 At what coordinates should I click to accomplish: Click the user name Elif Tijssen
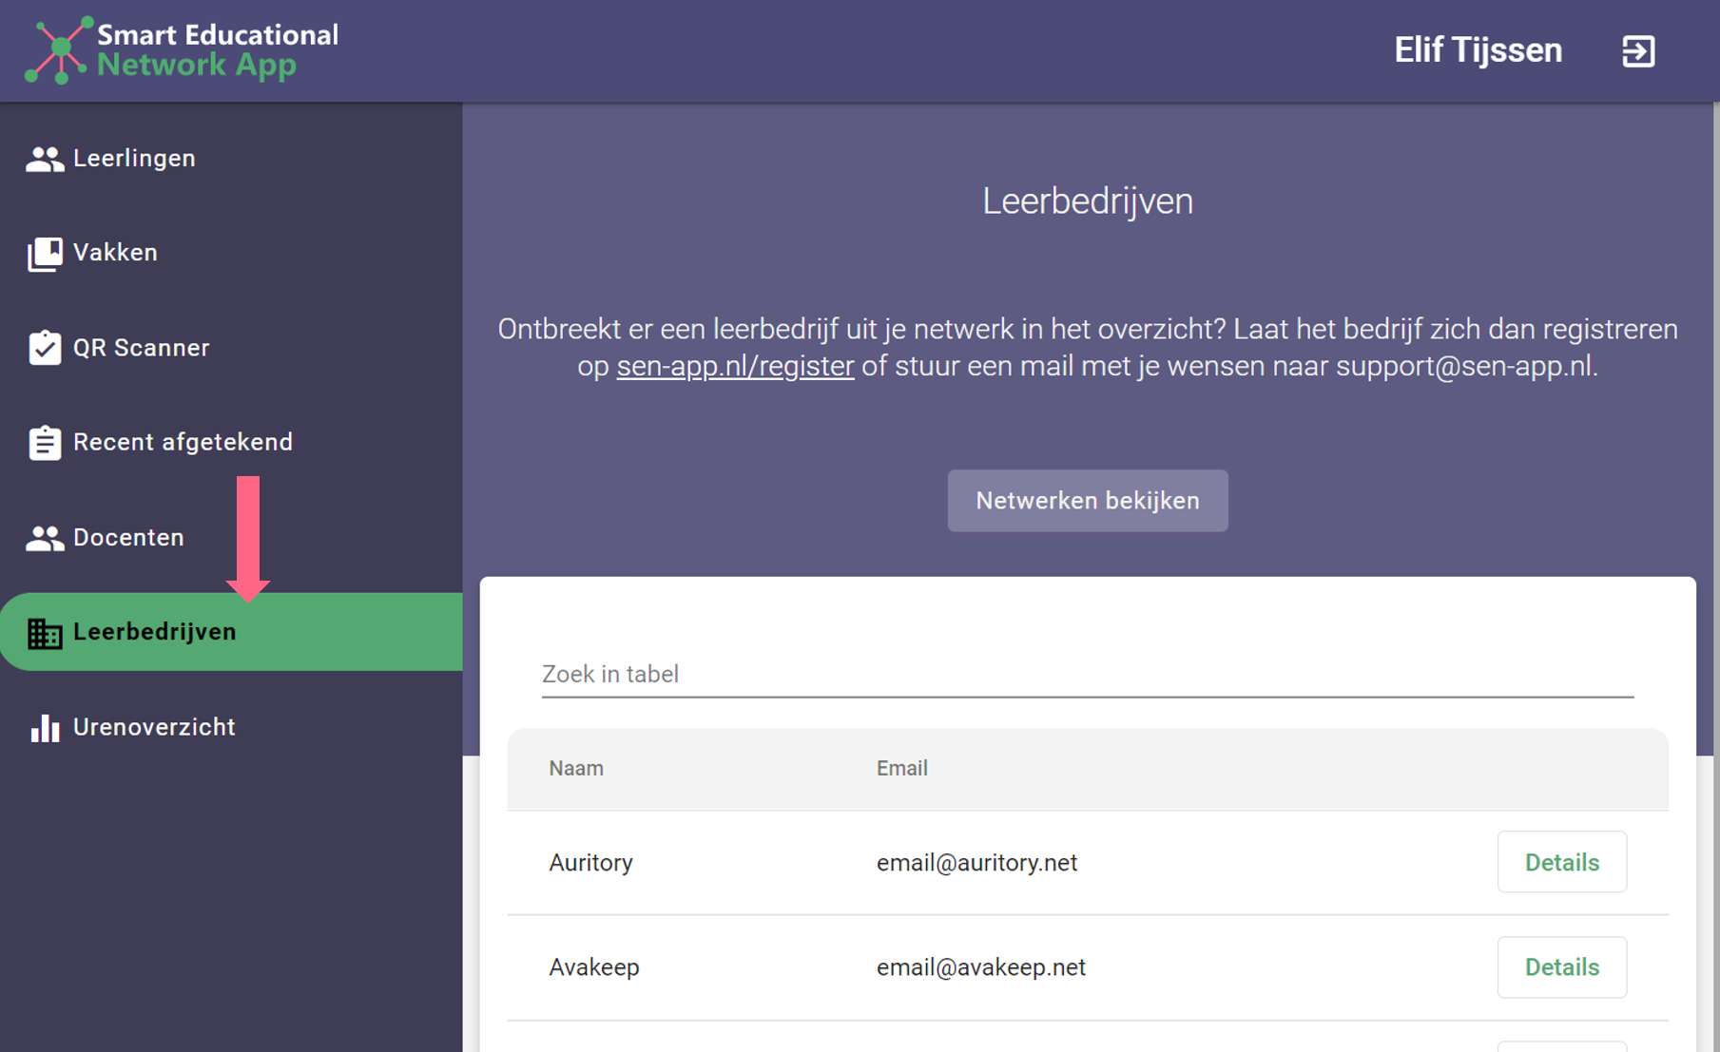coord(1478,50)
